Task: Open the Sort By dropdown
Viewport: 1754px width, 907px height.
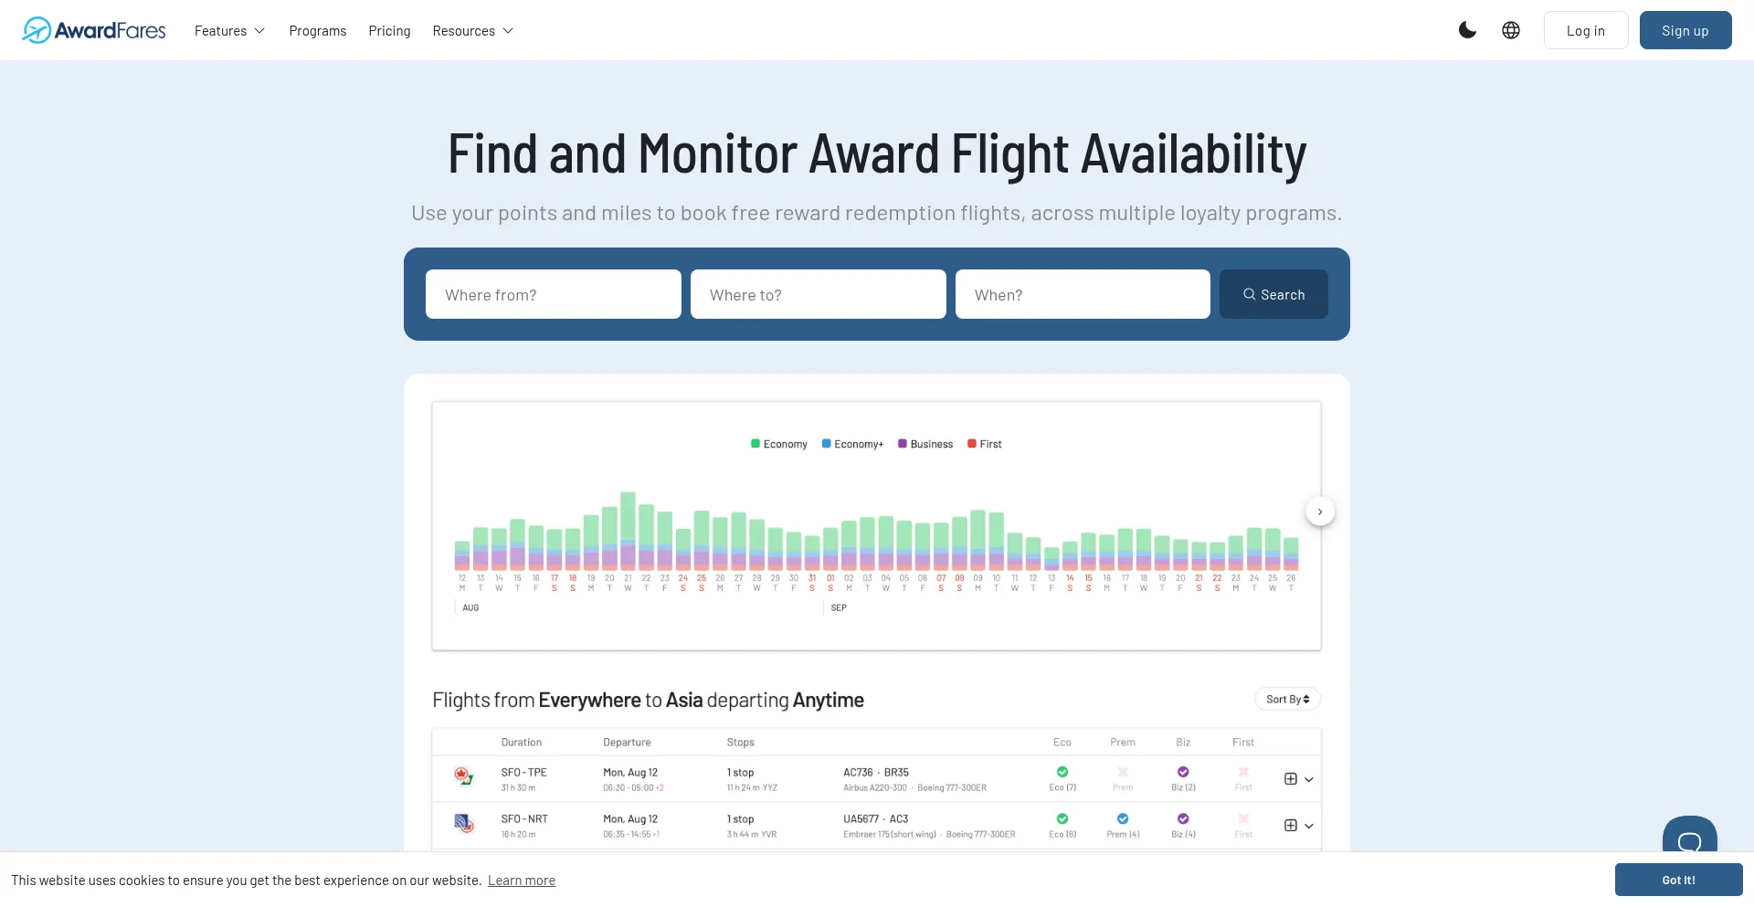Action: [1287, 700]
